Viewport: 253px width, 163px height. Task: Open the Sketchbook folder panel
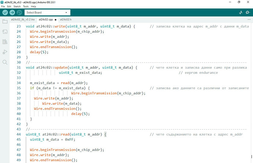(x=5, y=21)
